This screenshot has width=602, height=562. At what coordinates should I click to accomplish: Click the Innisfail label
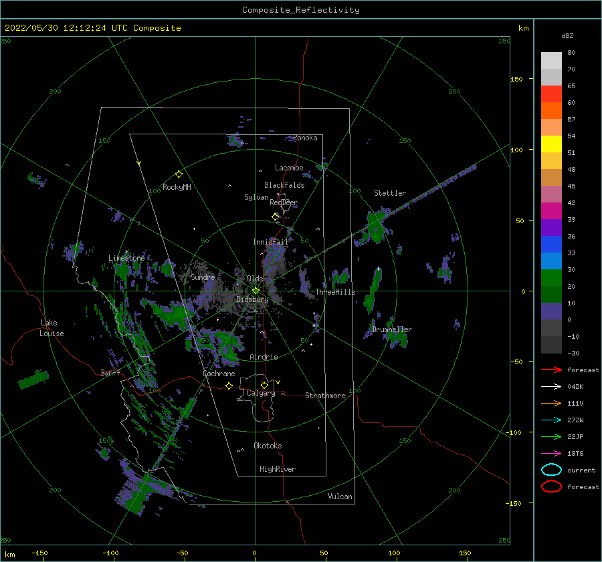(270, 242)
